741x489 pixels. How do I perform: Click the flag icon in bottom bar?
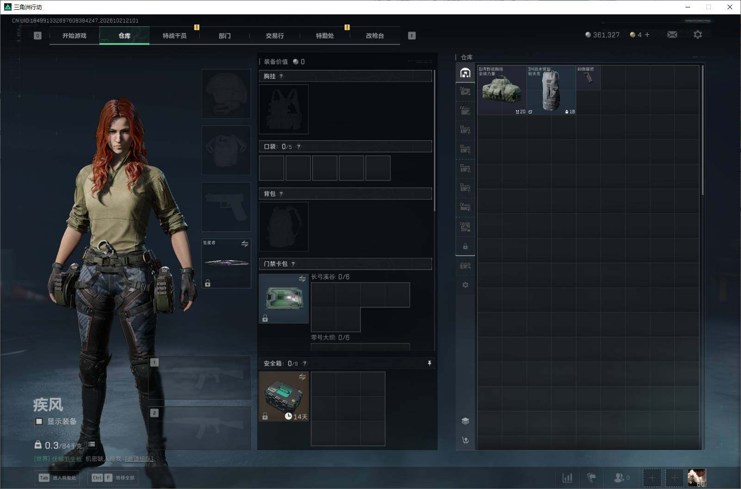(x=592, y=477)
